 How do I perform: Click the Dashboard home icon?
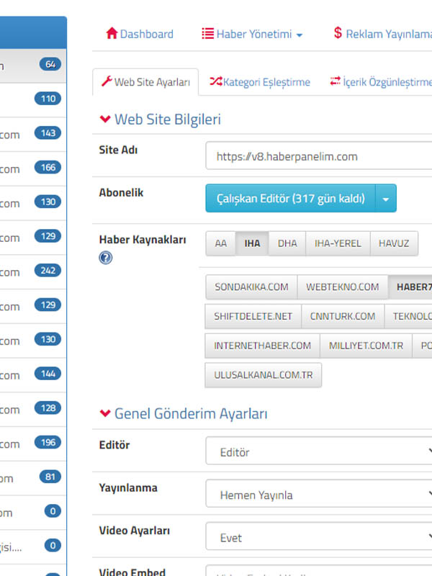tap(112, 34)
